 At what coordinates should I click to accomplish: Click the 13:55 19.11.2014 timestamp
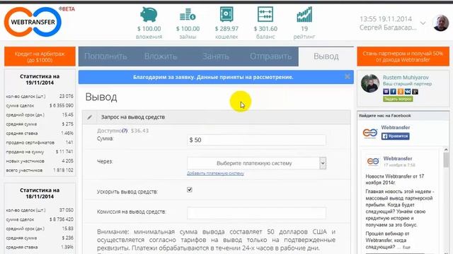[386, 19]
